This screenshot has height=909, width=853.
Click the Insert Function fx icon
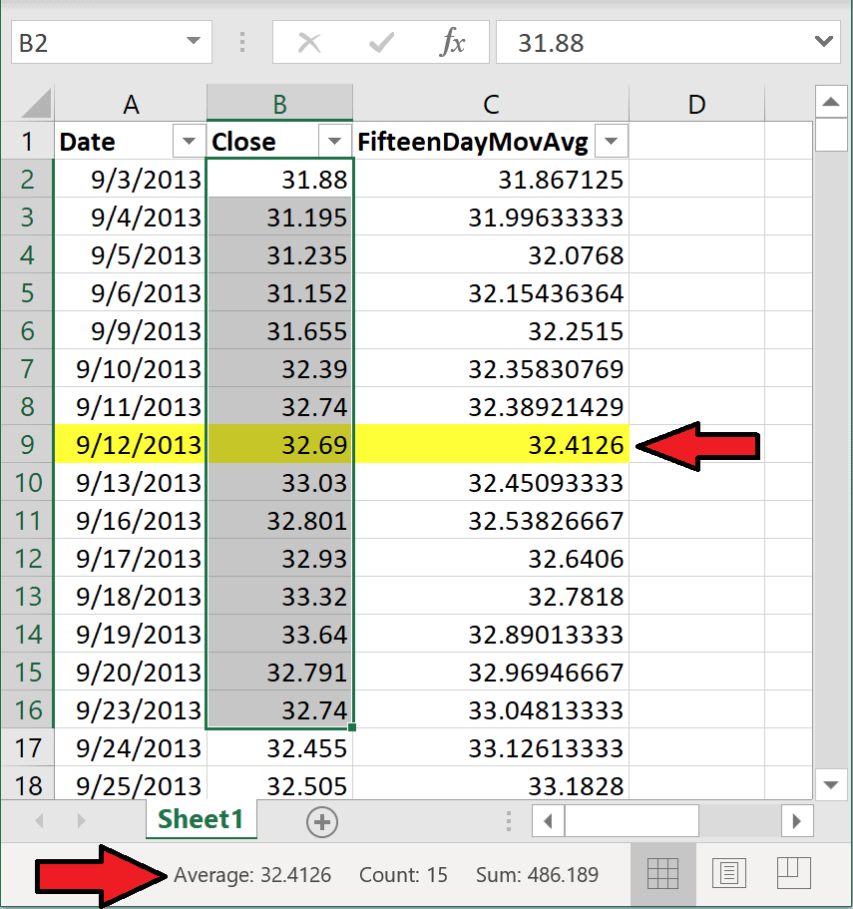point(453,42)
